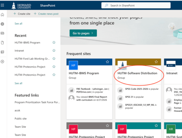Click the Howard University logo
Screen dimensions: 182x138
(x=21, y=6)
